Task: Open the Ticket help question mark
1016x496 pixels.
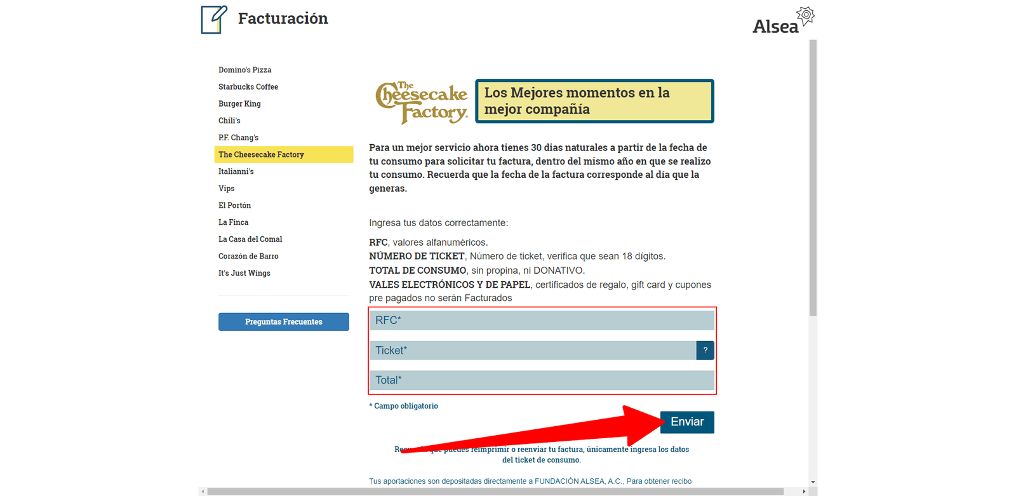Action: point(705,351)
